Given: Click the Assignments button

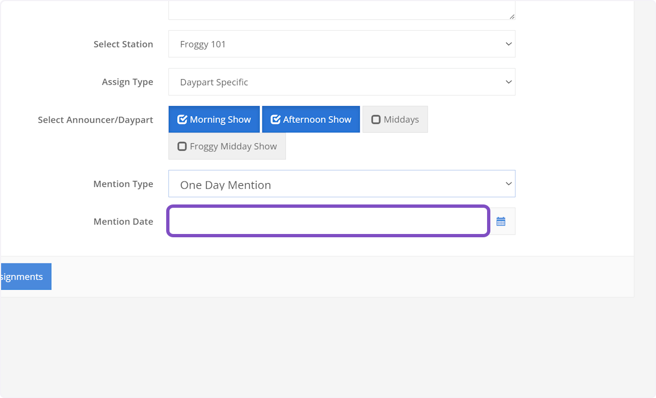Looking at the screenshot, I should (x=25, y=277).
